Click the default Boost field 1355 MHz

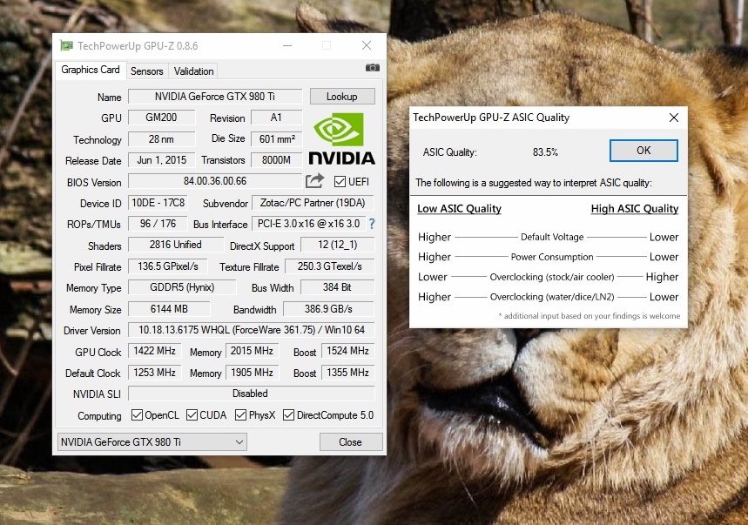click(347, 373)
